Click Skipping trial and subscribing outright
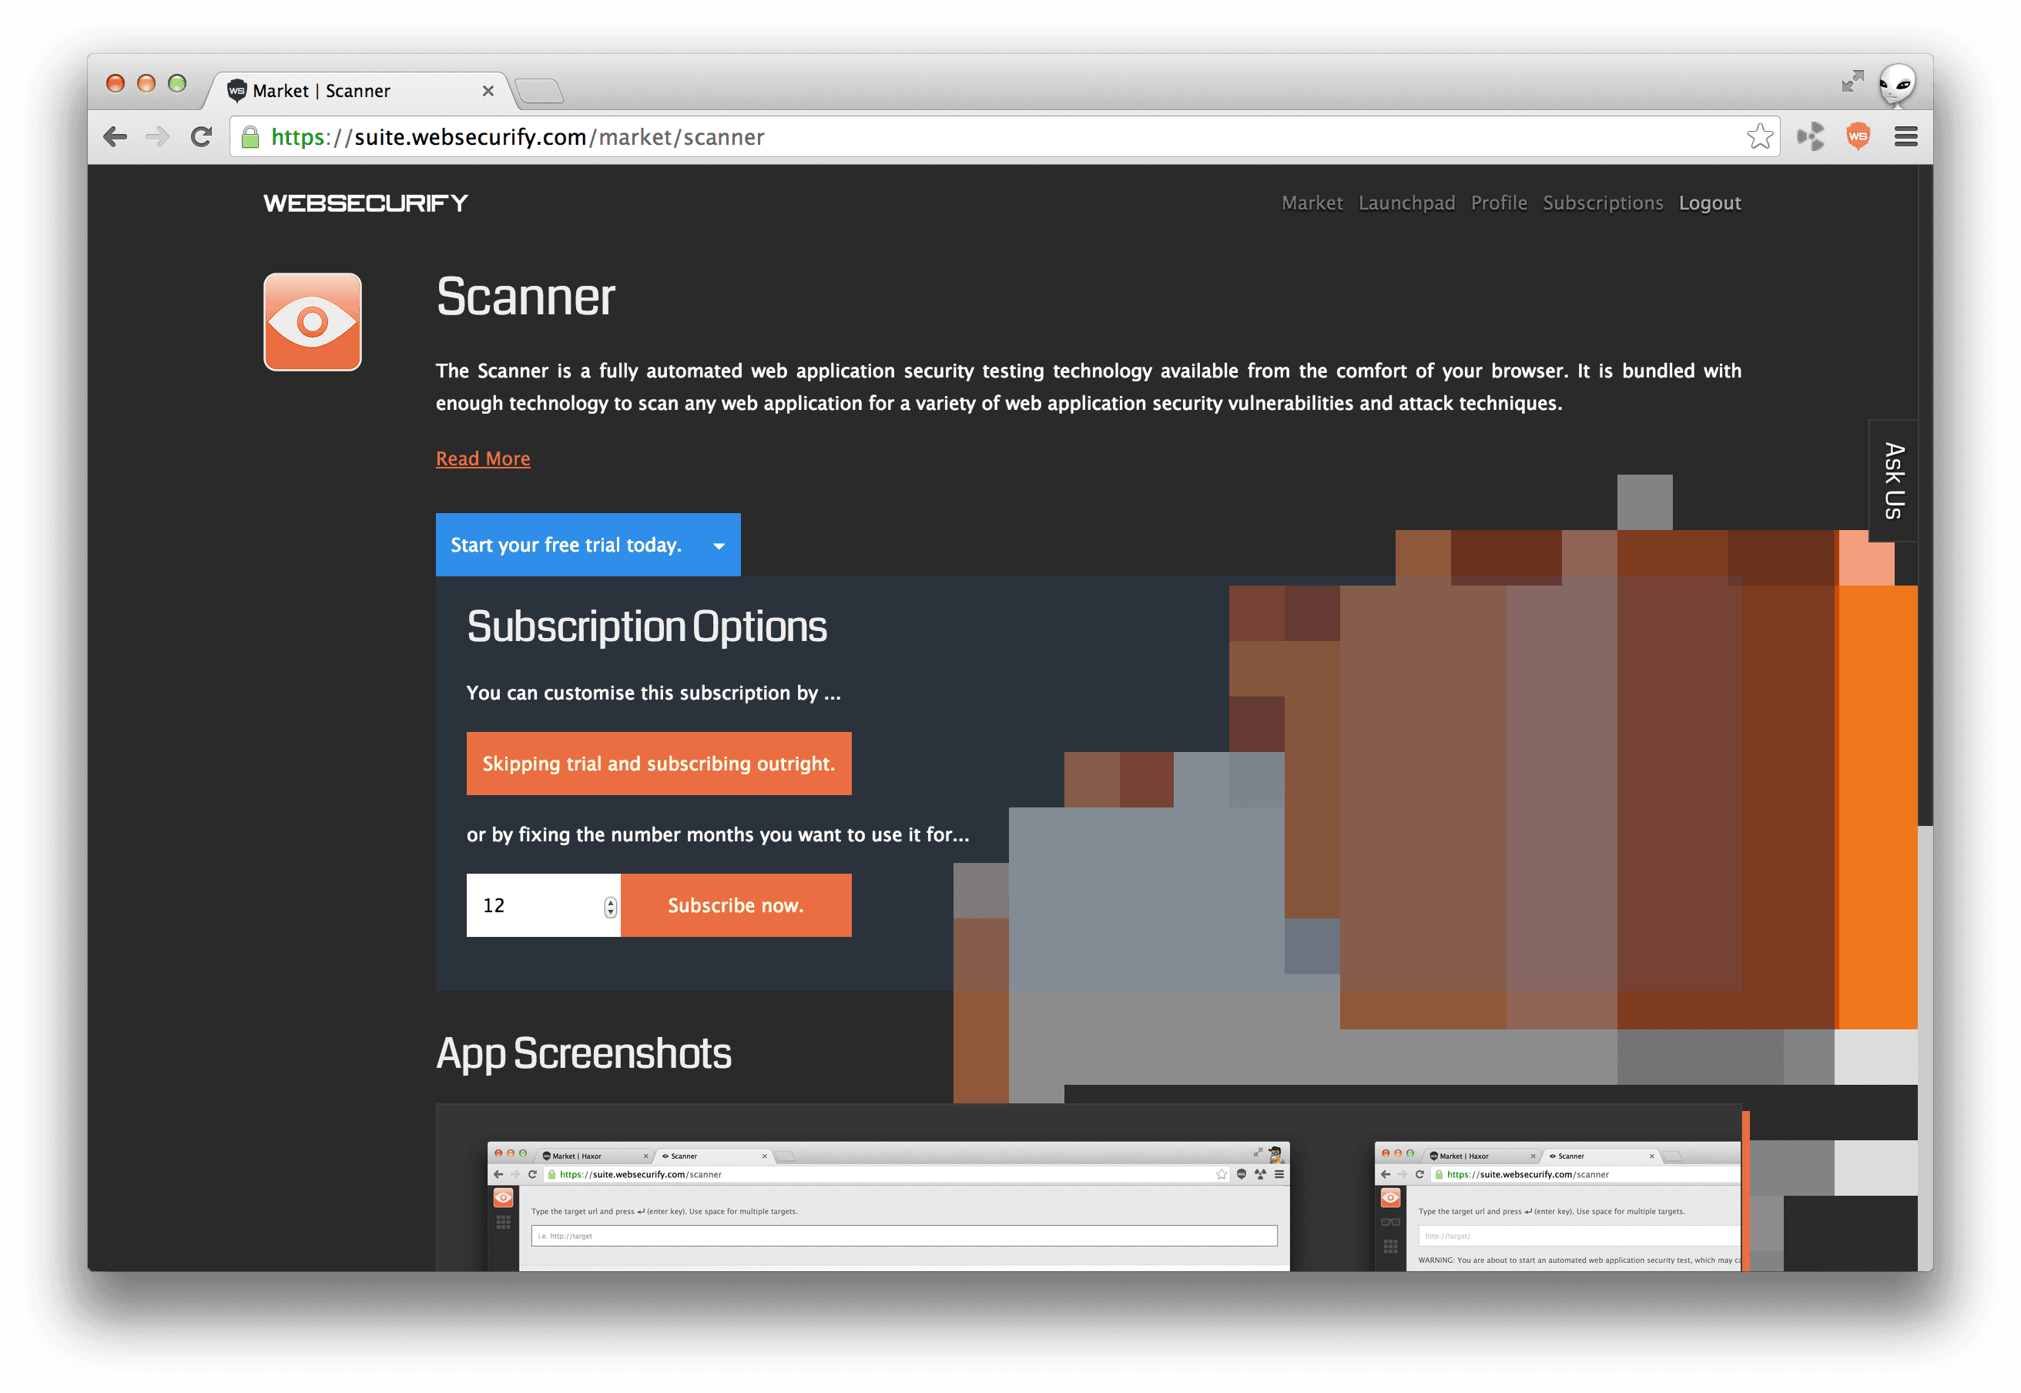The height and width of the screenshot is (1393, 2021). 659,764
